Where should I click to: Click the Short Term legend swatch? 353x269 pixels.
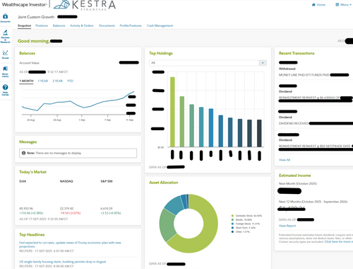coord(232,228)
